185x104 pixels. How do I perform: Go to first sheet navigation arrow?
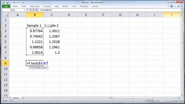[3, 98]
